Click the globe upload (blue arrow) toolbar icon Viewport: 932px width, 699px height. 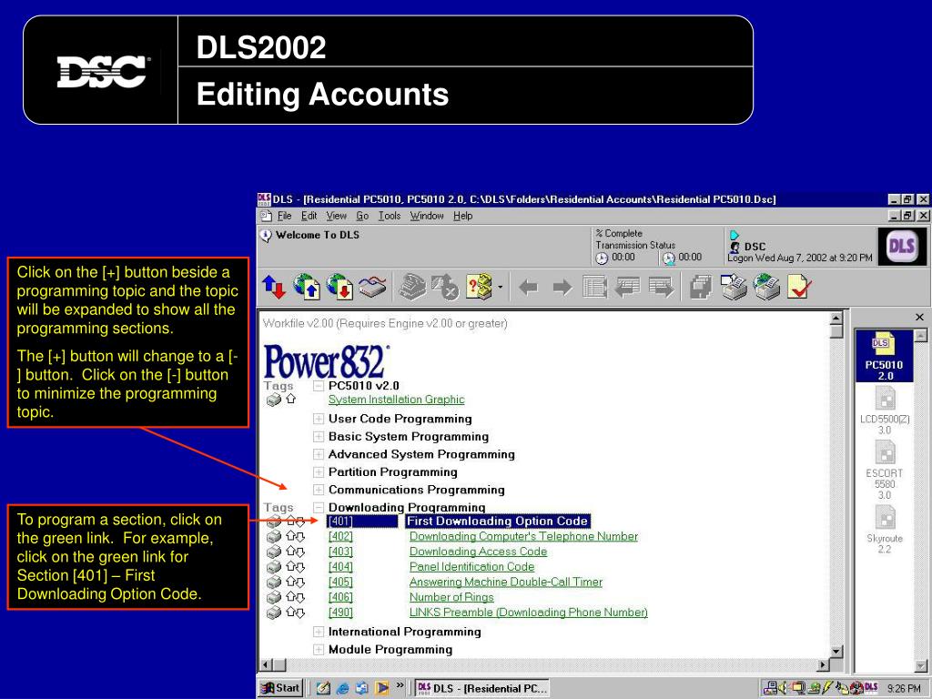(x=308, y=287)
